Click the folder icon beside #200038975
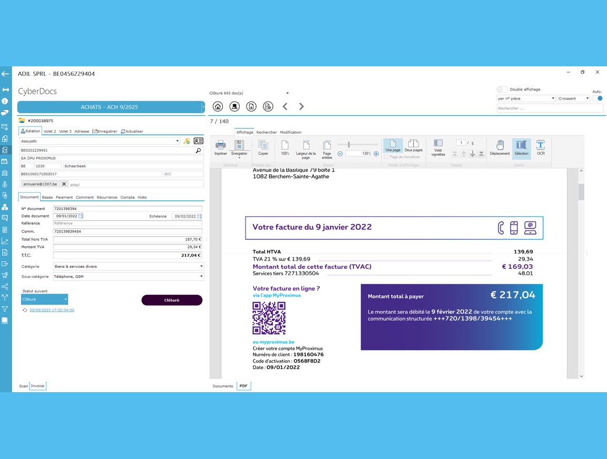Image resolution: width=607 pixels, height=459 pixels. click(22, 121)
